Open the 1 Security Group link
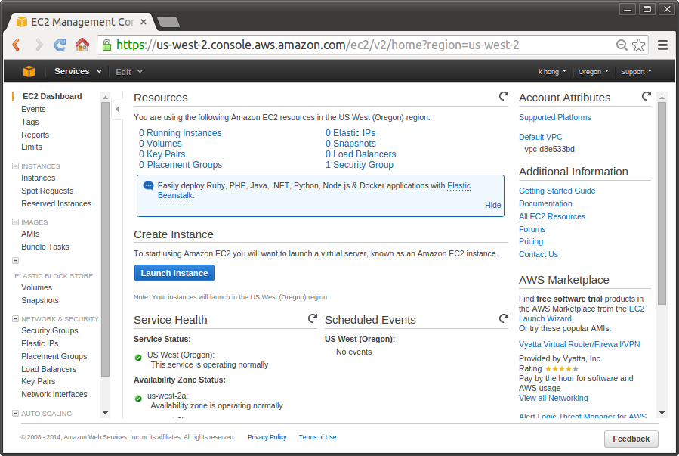Viewport: 679px width, 456px height. (x=360, y=165)
